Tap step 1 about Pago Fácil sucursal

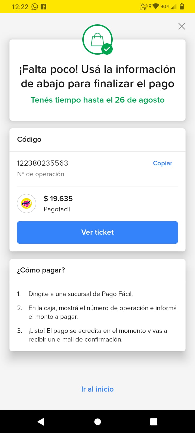click(x=80, y=294)
